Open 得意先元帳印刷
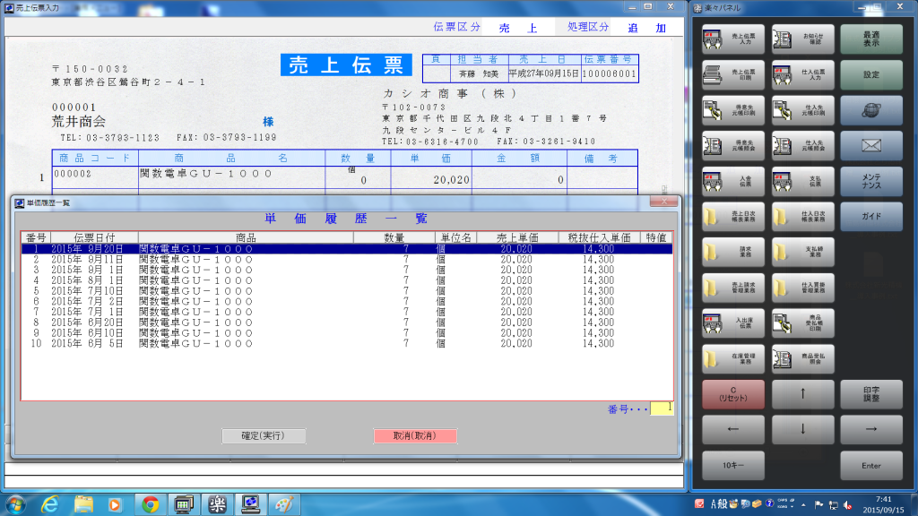This screenshot has height=516, width=918. point(733,110)
